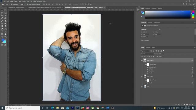Switch to the Swatches tab
Viewport: 196px width, 110px height.
coord(148,9)
